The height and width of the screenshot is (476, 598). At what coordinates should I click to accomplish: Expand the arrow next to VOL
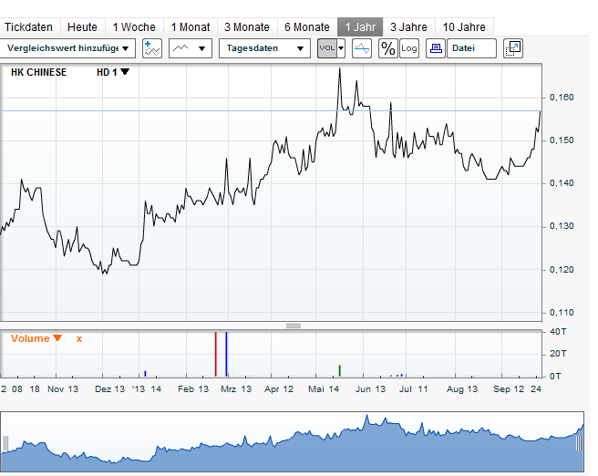[x=341, y=48]
